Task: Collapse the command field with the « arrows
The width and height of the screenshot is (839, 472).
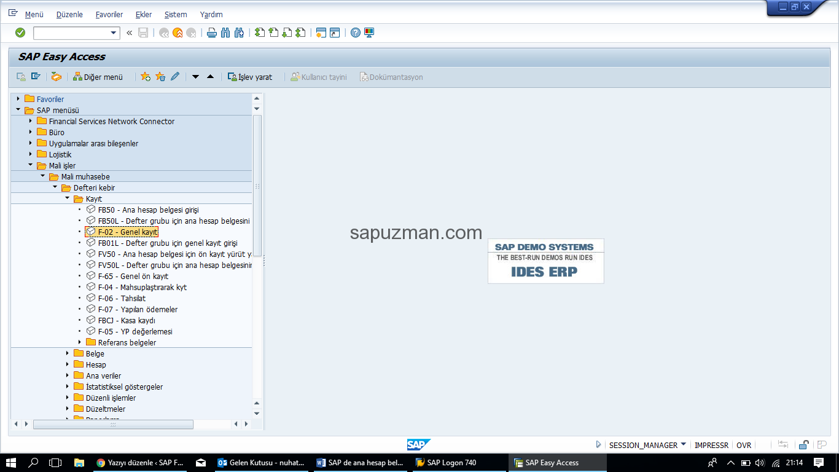Action: [x=129, y=33]
